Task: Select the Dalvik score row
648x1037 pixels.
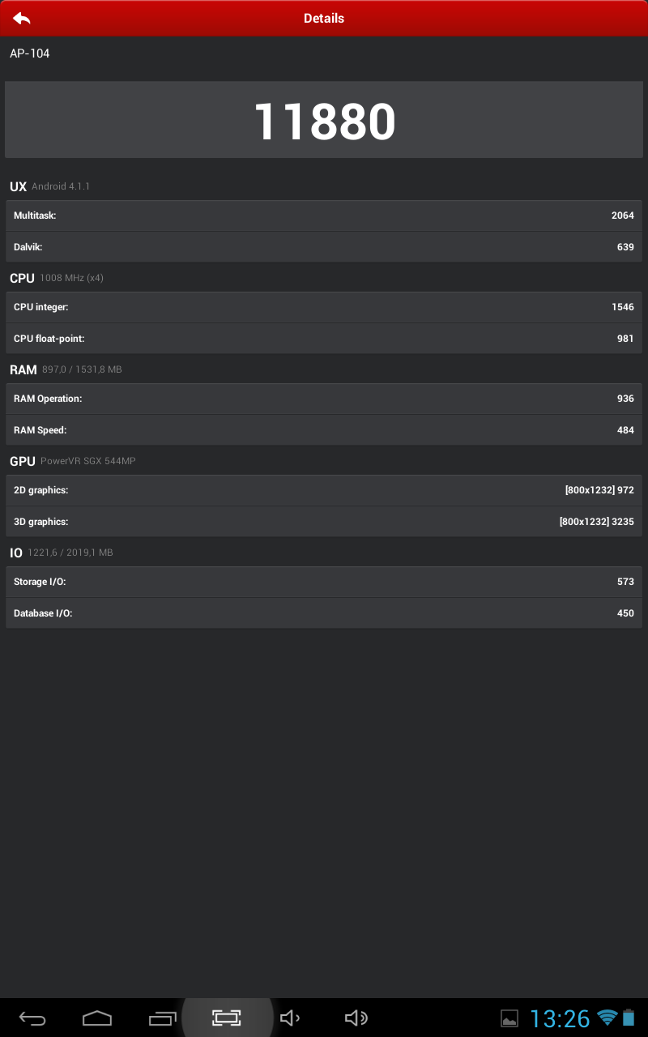Action: 324,247
